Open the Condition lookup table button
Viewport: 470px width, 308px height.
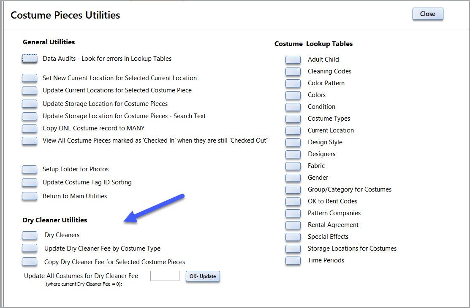tap(293, 107)
